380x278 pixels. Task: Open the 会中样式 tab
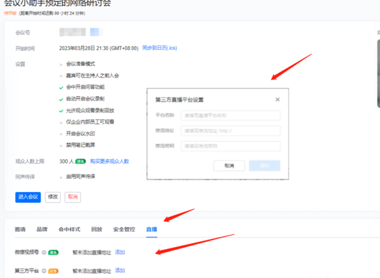click(69, 229)
